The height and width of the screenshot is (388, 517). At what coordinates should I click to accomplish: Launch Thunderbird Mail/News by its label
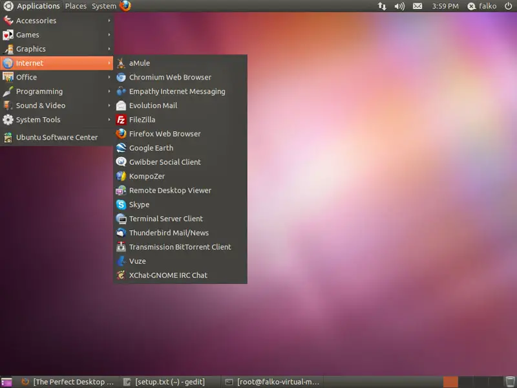click(x=169, y=233)
